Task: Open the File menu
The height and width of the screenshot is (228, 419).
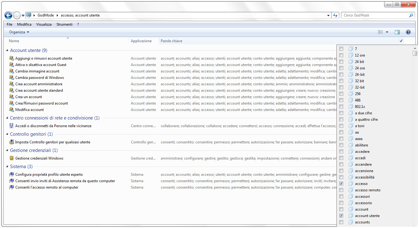Action: coord(9,24)
